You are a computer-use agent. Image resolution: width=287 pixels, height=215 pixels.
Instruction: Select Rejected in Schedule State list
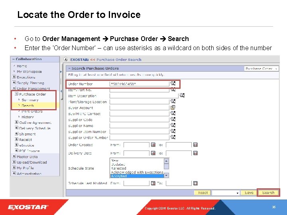119,168
